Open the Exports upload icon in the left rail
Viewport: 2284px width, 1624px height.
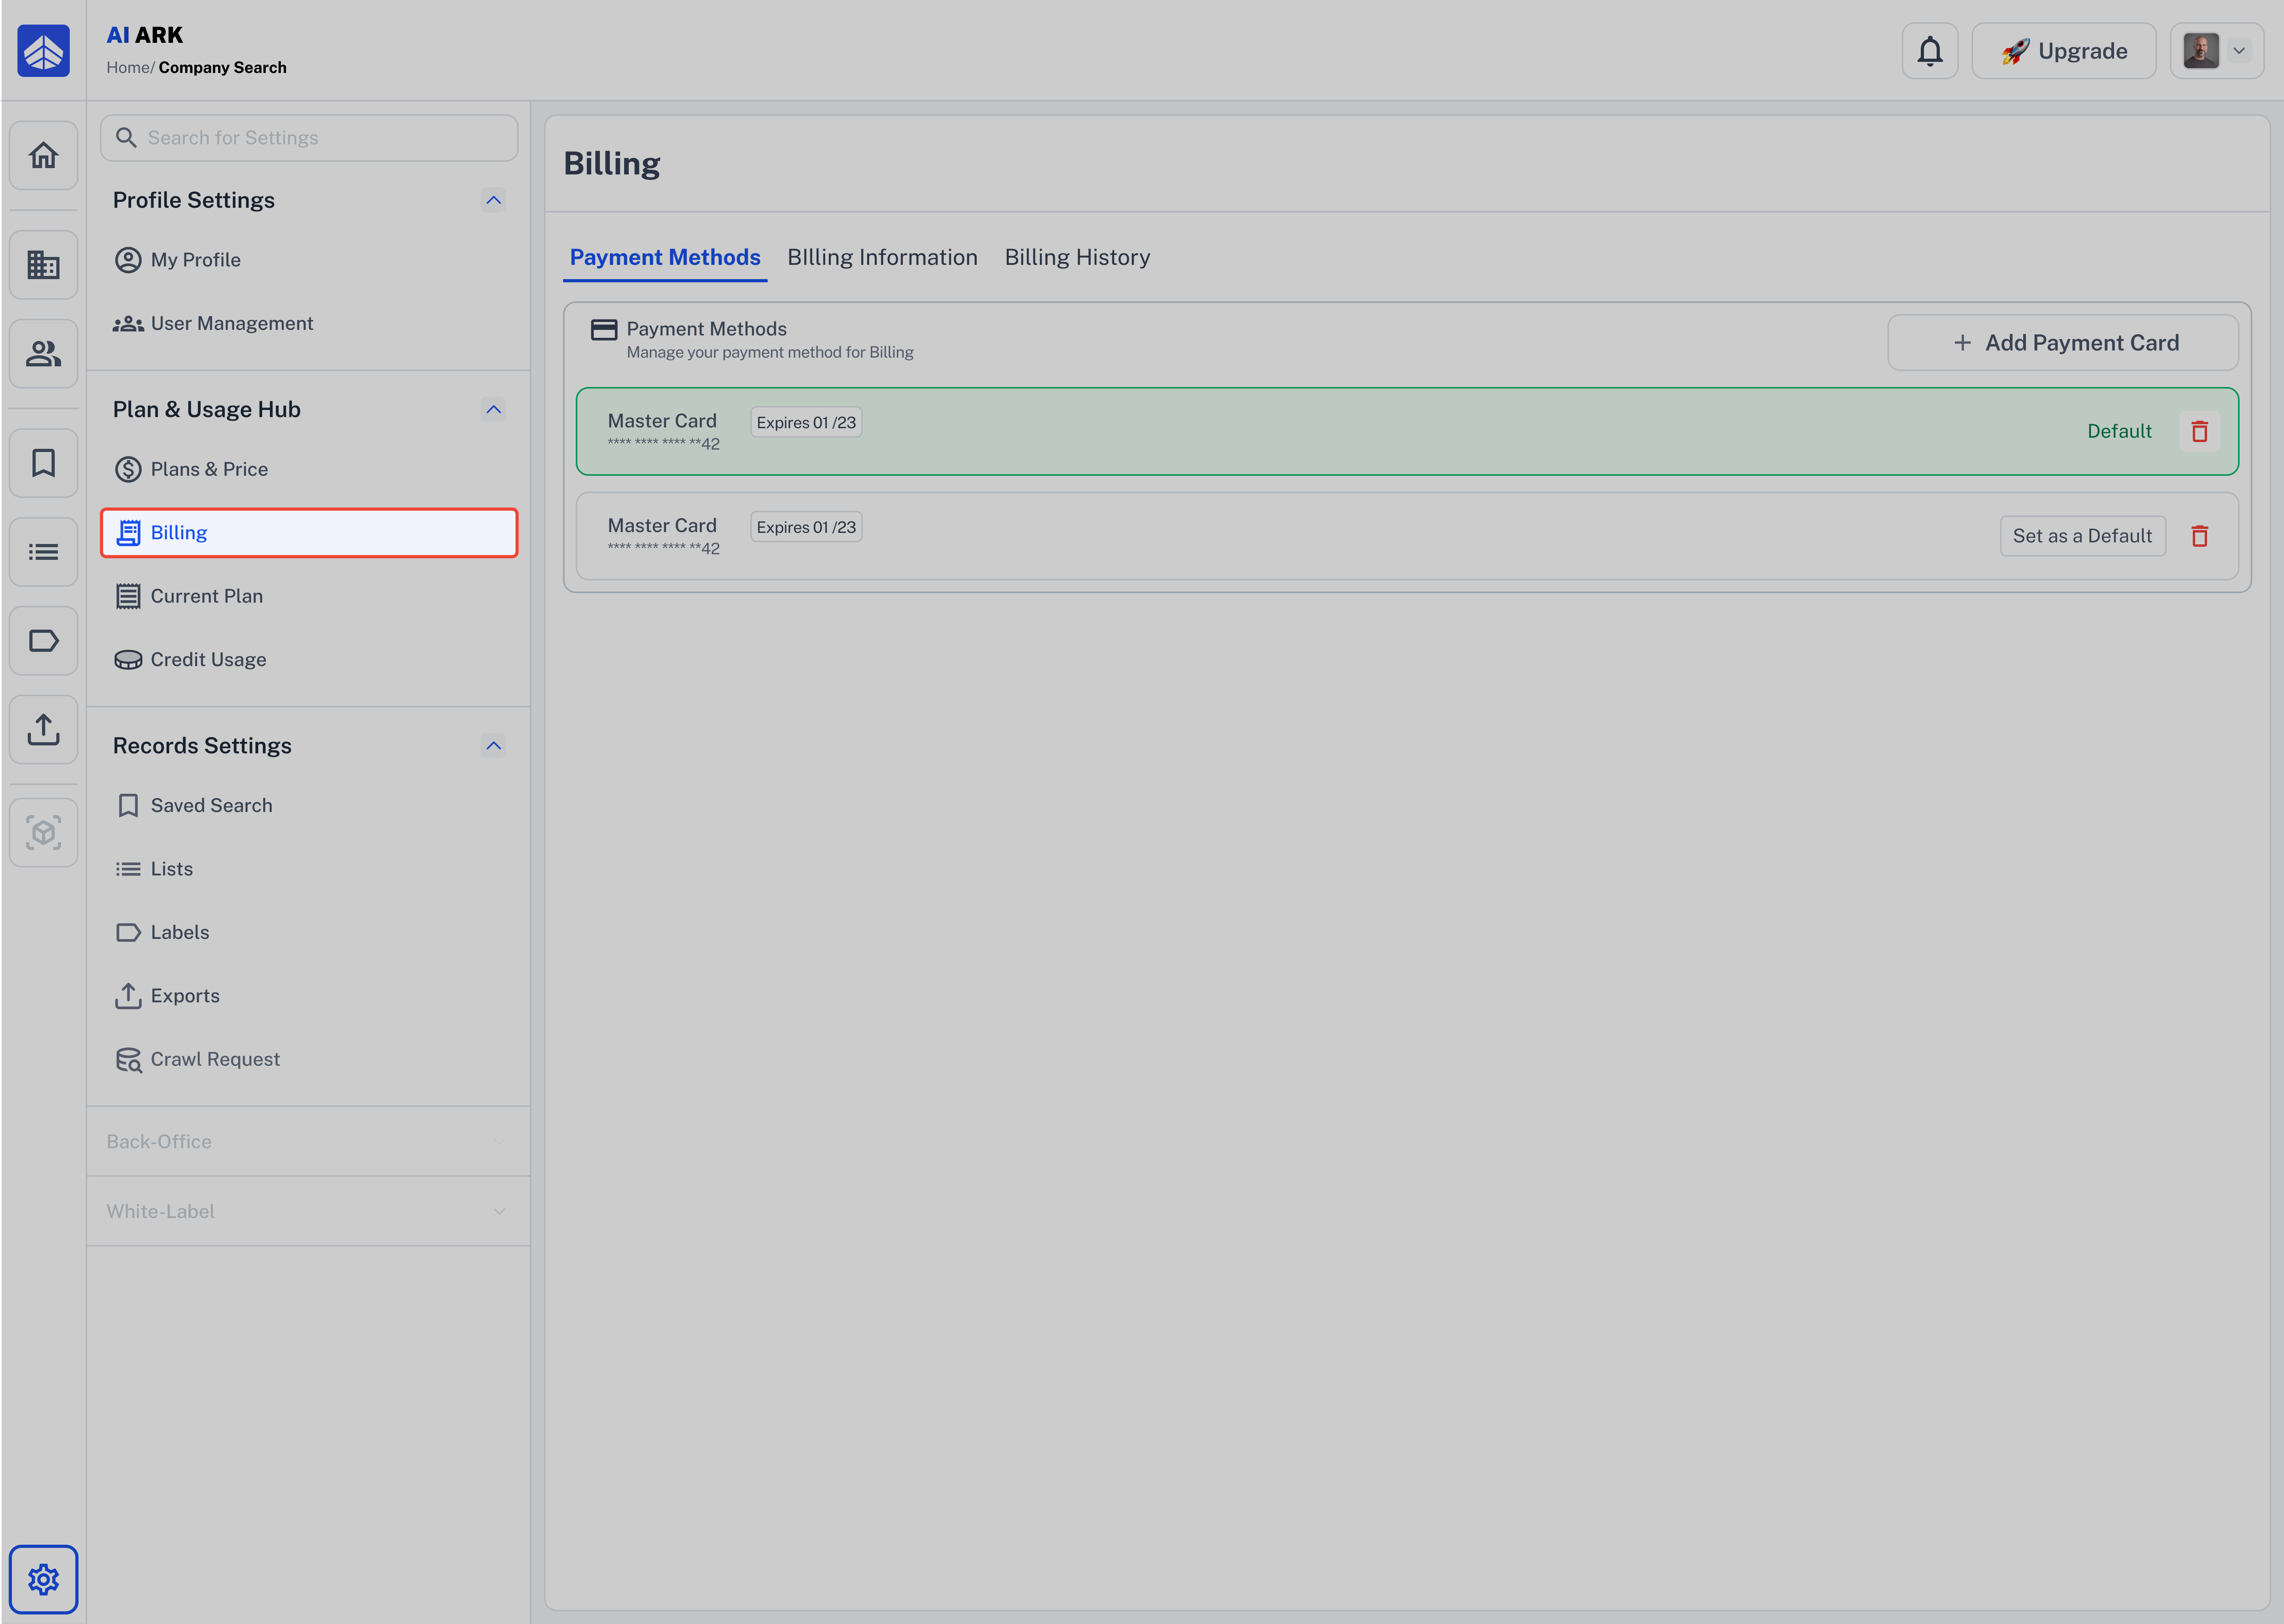(43, 729)
